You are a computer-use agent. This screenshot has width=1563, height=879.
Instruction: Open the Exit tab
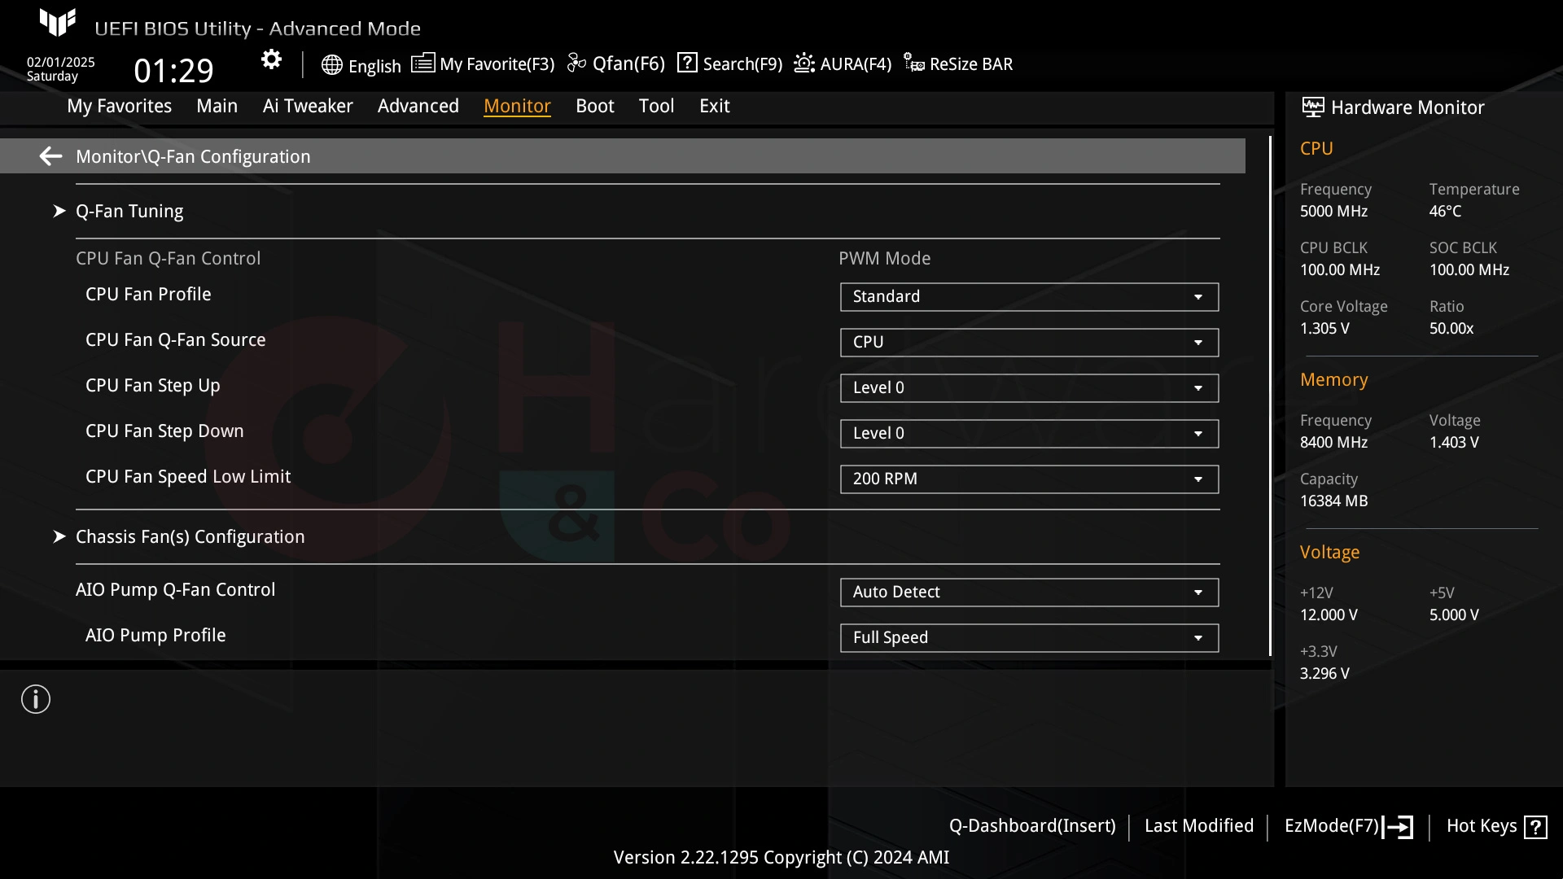point(714,106)
